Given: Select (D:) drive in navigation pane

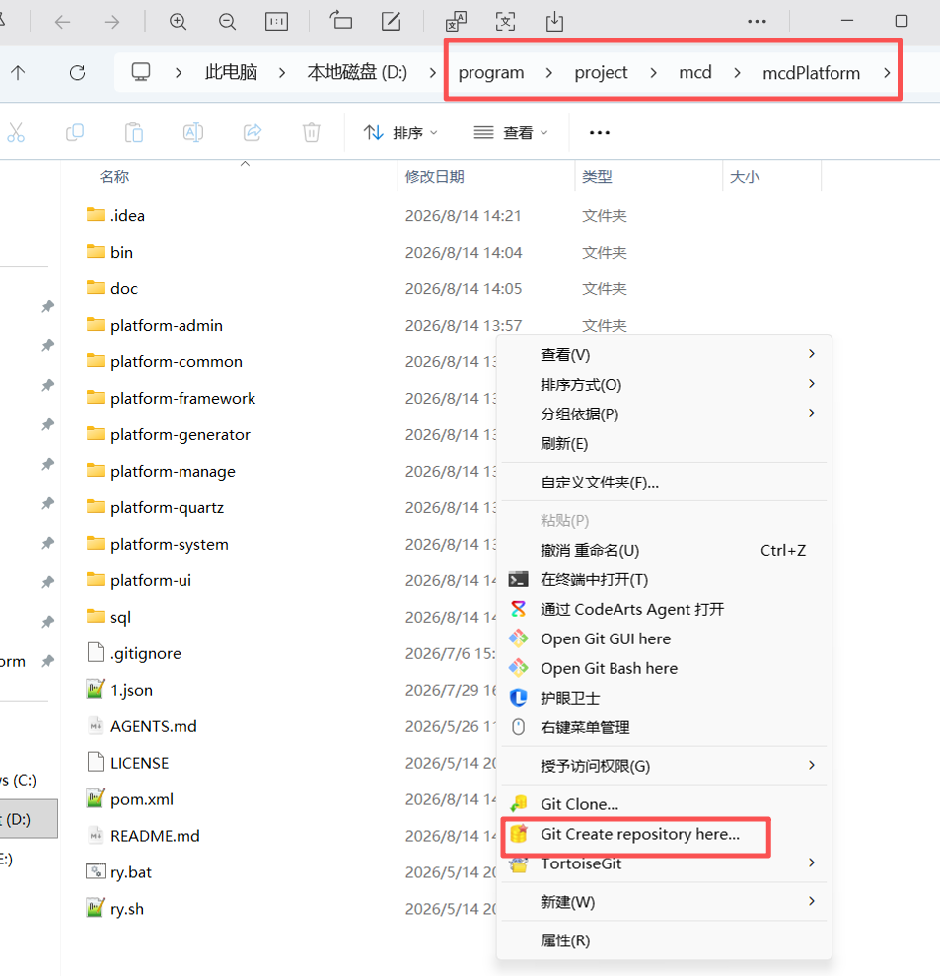Looking at the screenshot, I should (29, 819).
